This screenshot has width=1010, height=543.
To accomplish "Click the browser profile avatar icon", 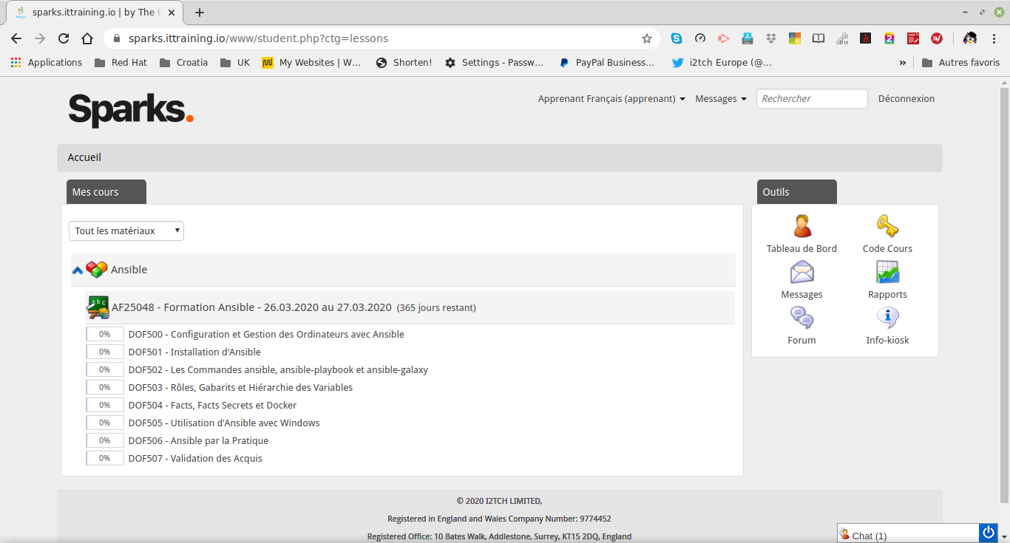I will coord(970,38).
